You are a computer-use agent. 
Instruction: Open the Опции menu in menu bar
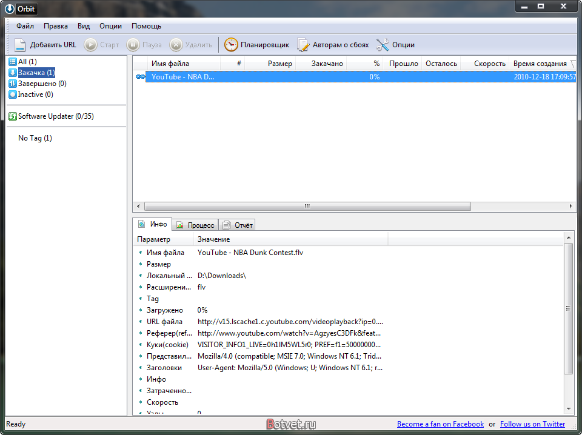[x=110, y=26]
